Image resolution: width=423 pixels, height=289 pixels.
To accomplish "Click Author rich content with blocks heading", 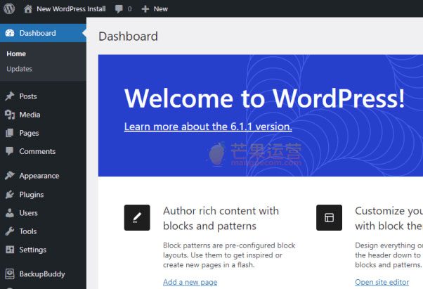I will pos(221,218).
